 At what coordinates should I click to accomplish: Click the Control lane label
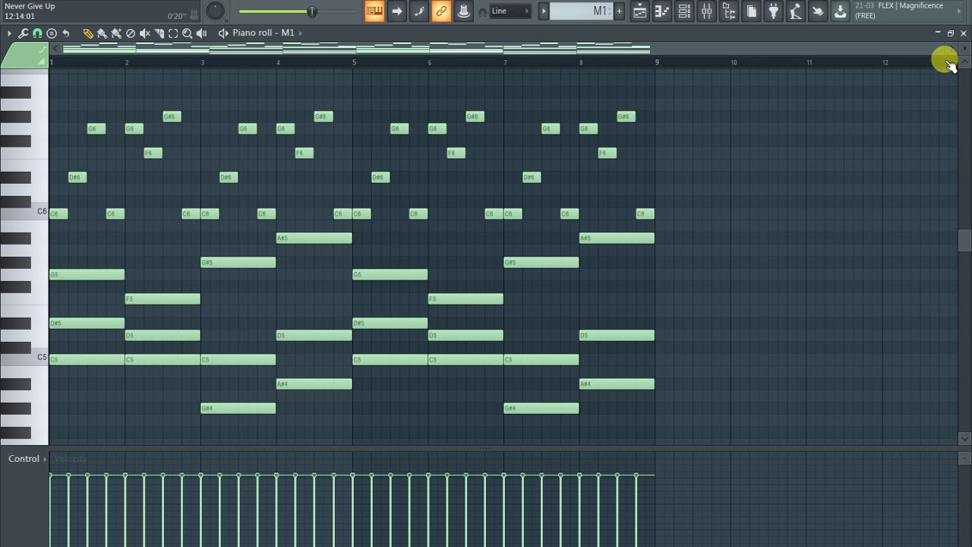pyautogui.click(x=24, y=459)
